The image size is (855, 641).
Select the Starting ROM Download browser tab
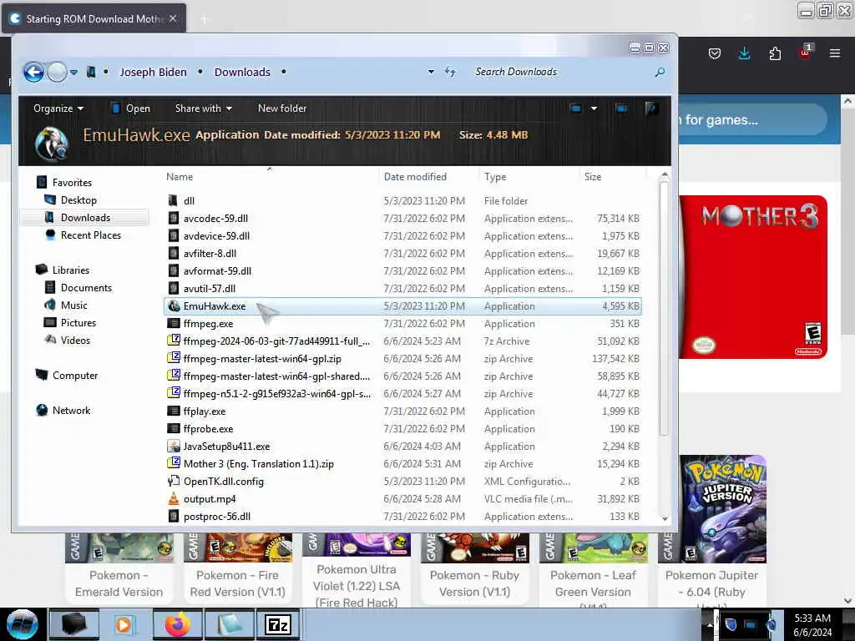tap(94, 18)
